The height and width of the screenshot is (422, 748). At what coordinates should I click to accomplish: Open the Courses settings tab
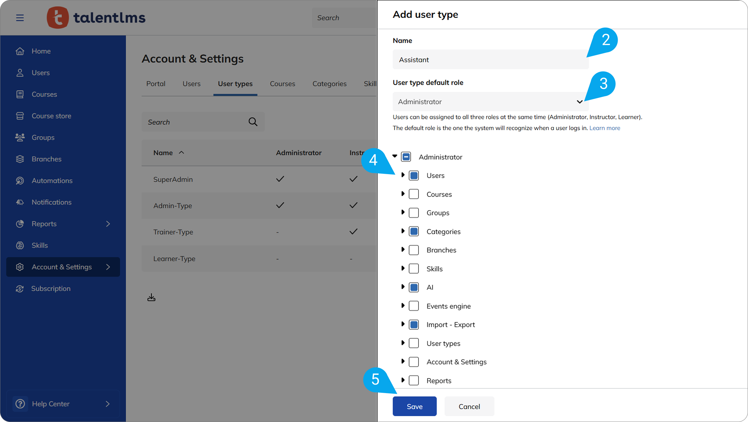click(282, 84)
